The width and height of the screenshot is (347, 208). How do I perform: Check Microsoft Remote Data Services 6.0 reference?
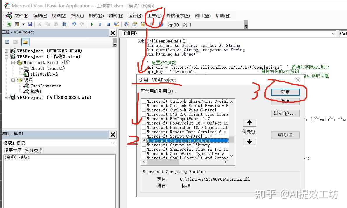[144, 132]
